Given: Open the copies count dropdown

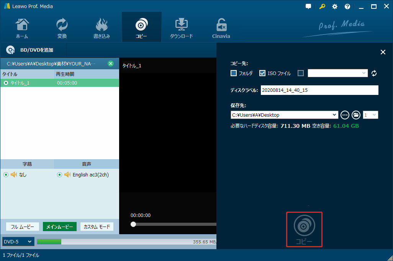Looking at the screenshot, I should 370,115.
